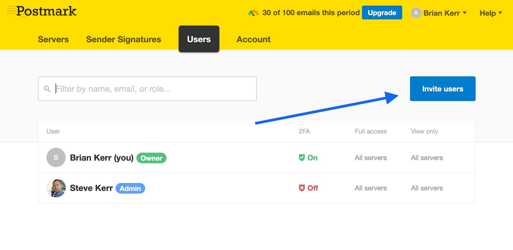Open the Brian Kerr account dropdown
The image size is (513, 250).
(445, 13)
